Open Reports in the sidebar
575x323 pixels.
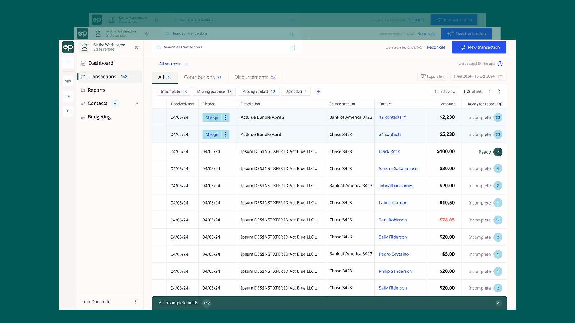coord(96,90)
